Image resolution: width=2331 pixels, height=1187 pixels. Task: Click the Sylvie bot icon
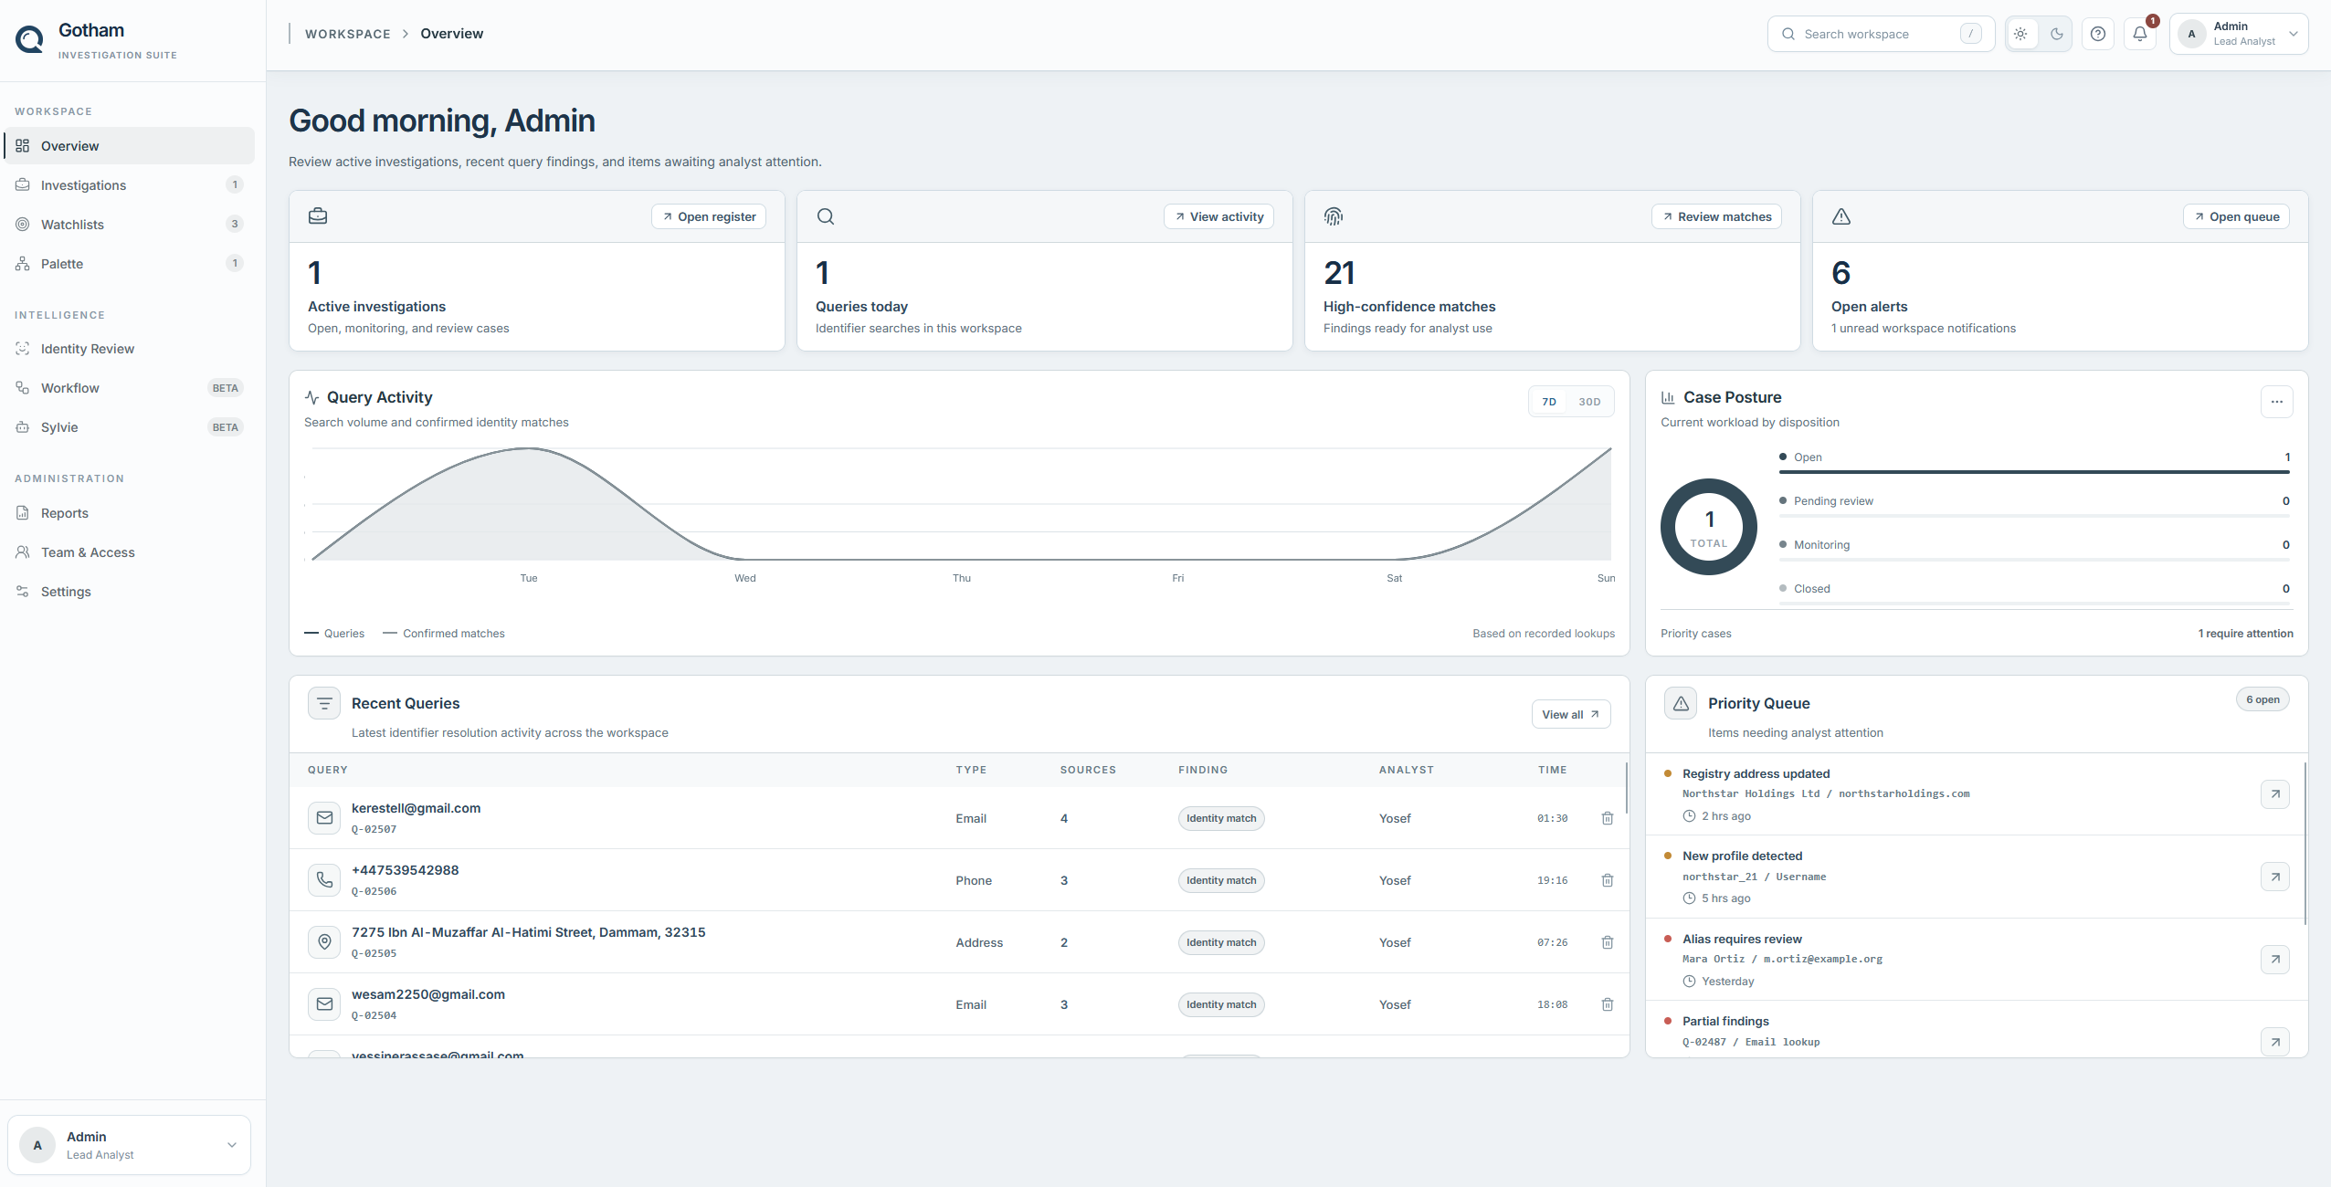pyautogui.click(x=23, y=427)
